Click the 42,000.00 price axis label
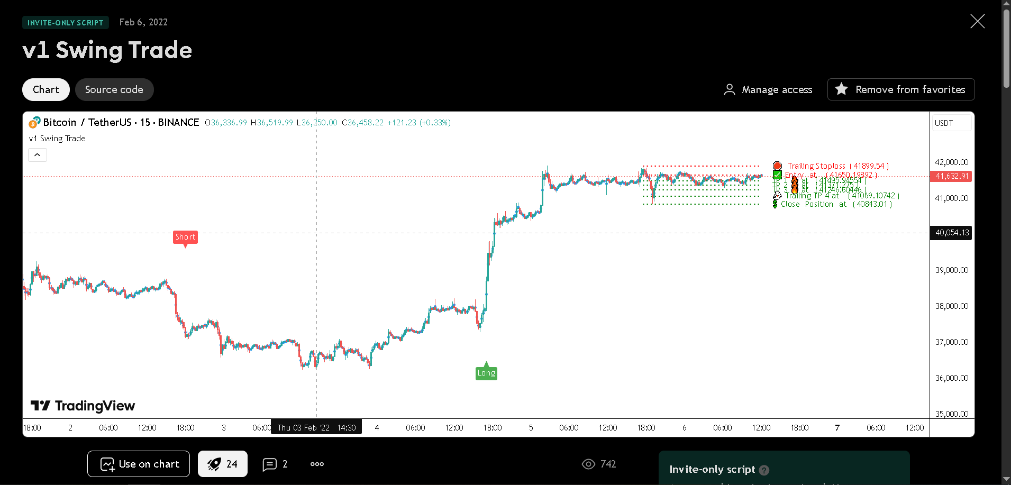The height and width of the screenshot is (485, 1011). pos(952,162)
